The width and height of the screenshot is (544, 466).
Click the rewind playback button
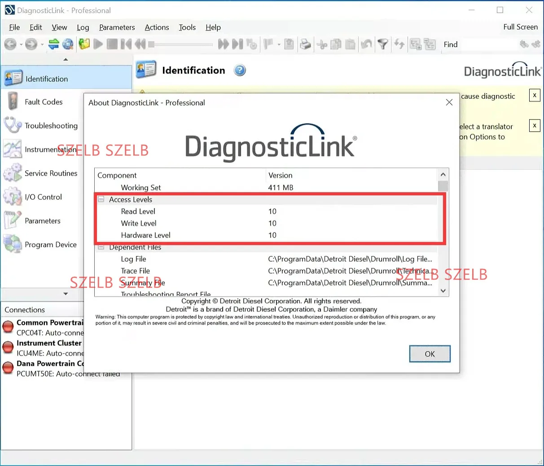[x=140, y=44]
